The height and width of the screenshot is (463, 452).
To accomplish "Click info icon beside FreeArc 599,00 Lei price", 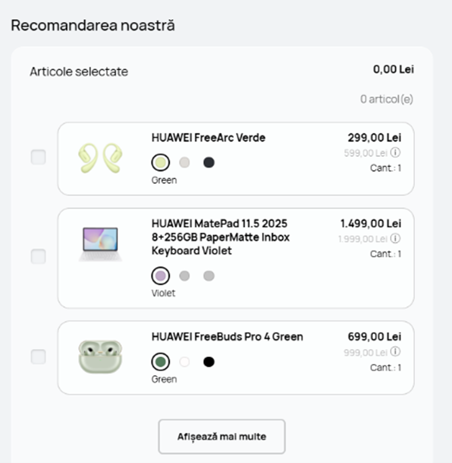I will pos(396,153).
